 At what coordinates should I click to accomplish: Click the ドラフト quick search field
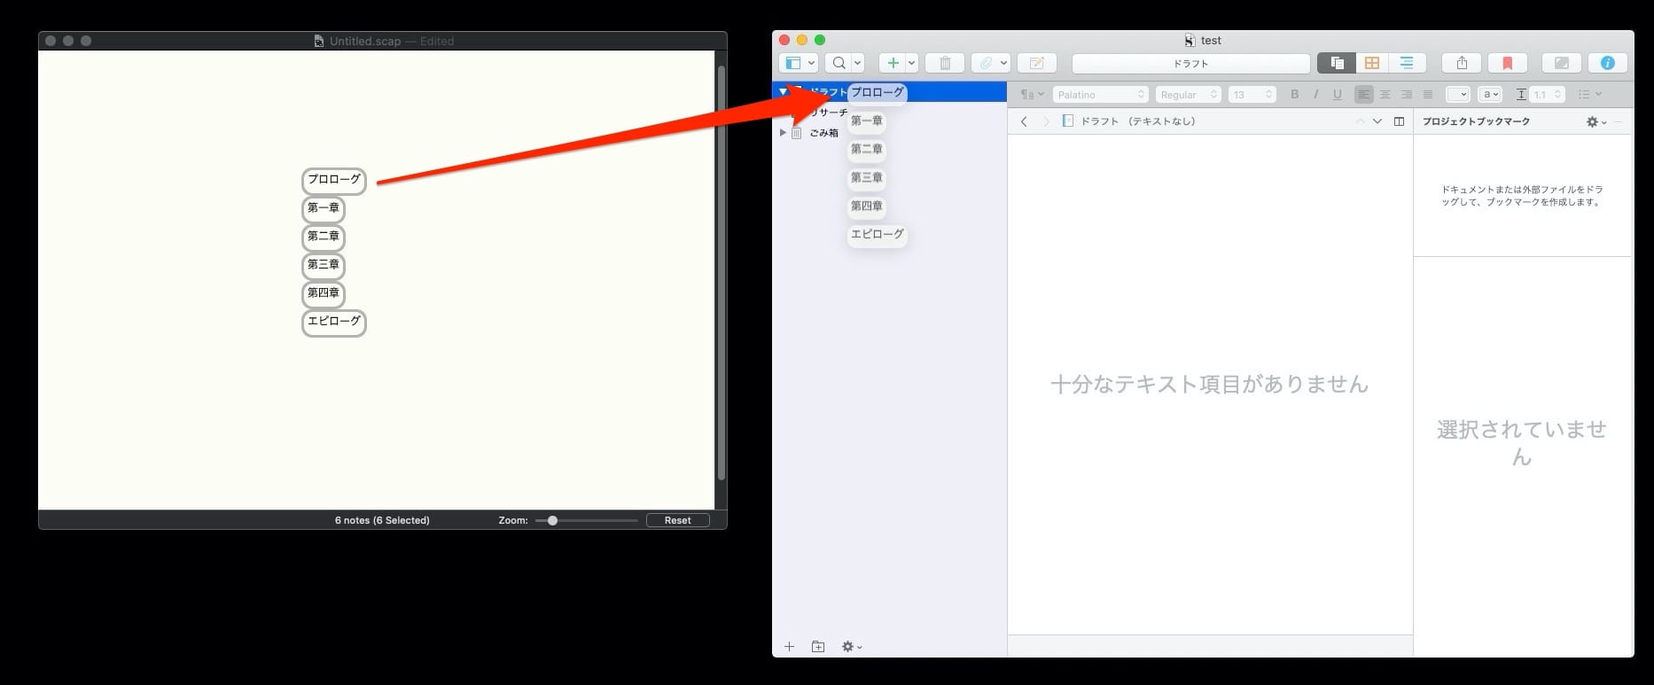1190,63
